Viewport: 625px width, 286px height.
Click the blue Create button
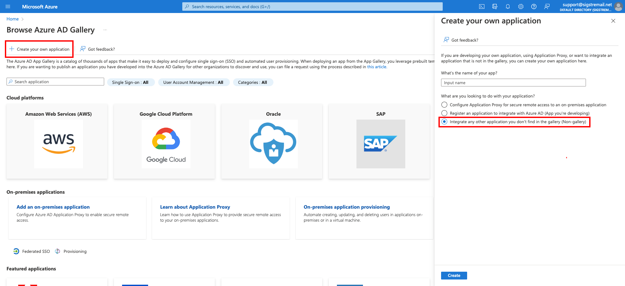[x=454, y=276]
